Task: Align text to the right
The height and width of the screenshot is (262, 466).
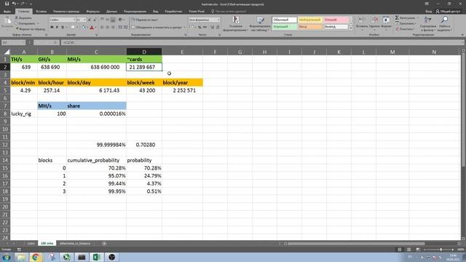Action: (x=113, y=28)
